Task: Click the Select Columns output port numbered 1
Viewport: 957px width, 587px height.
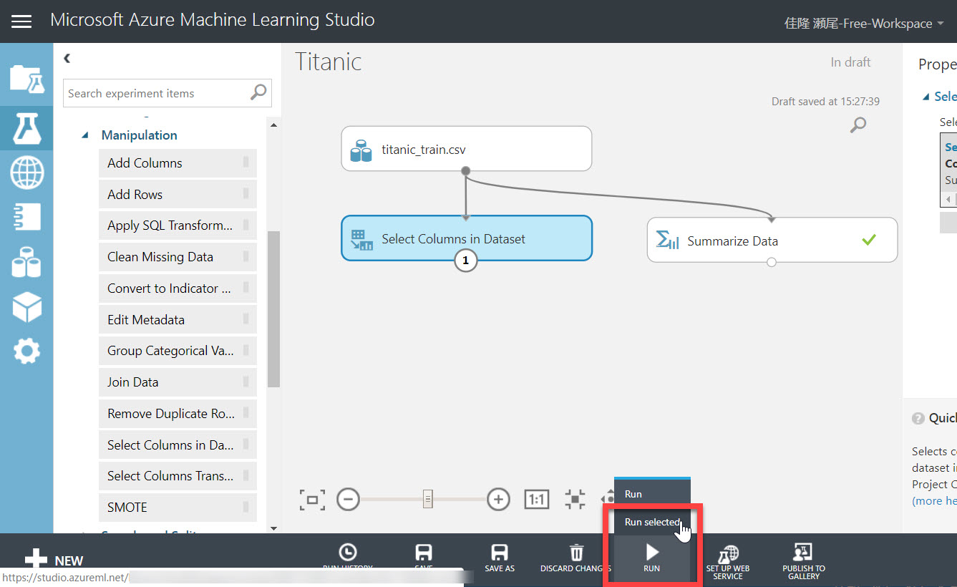Action: point(466,261)
